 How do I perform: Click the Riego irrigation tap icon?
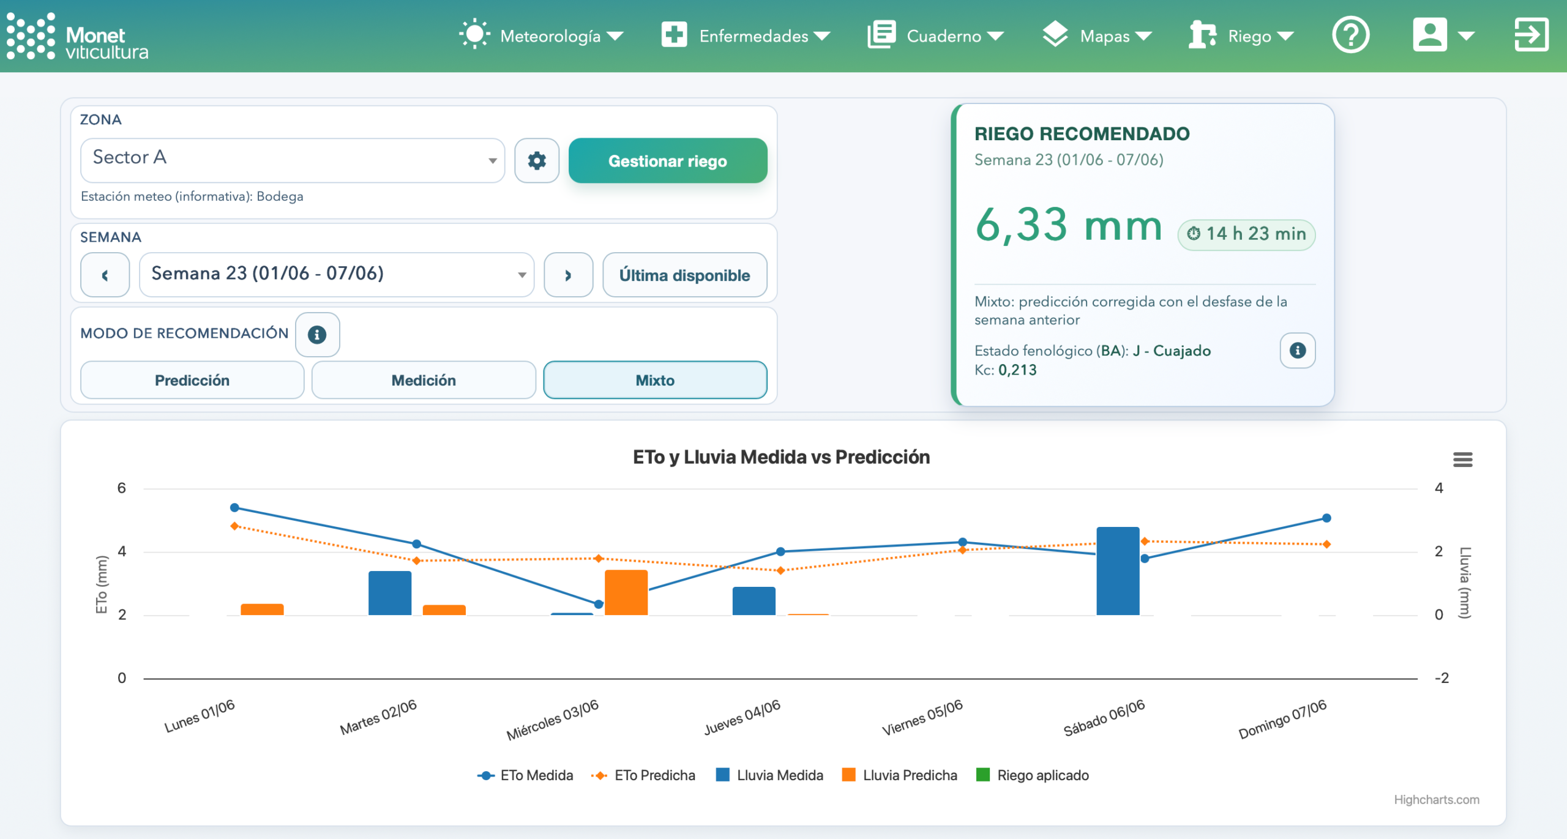coord(1202,34)
